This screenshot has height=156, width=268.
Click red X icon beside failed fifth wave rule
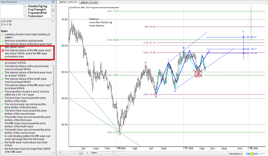click(3, 51)
